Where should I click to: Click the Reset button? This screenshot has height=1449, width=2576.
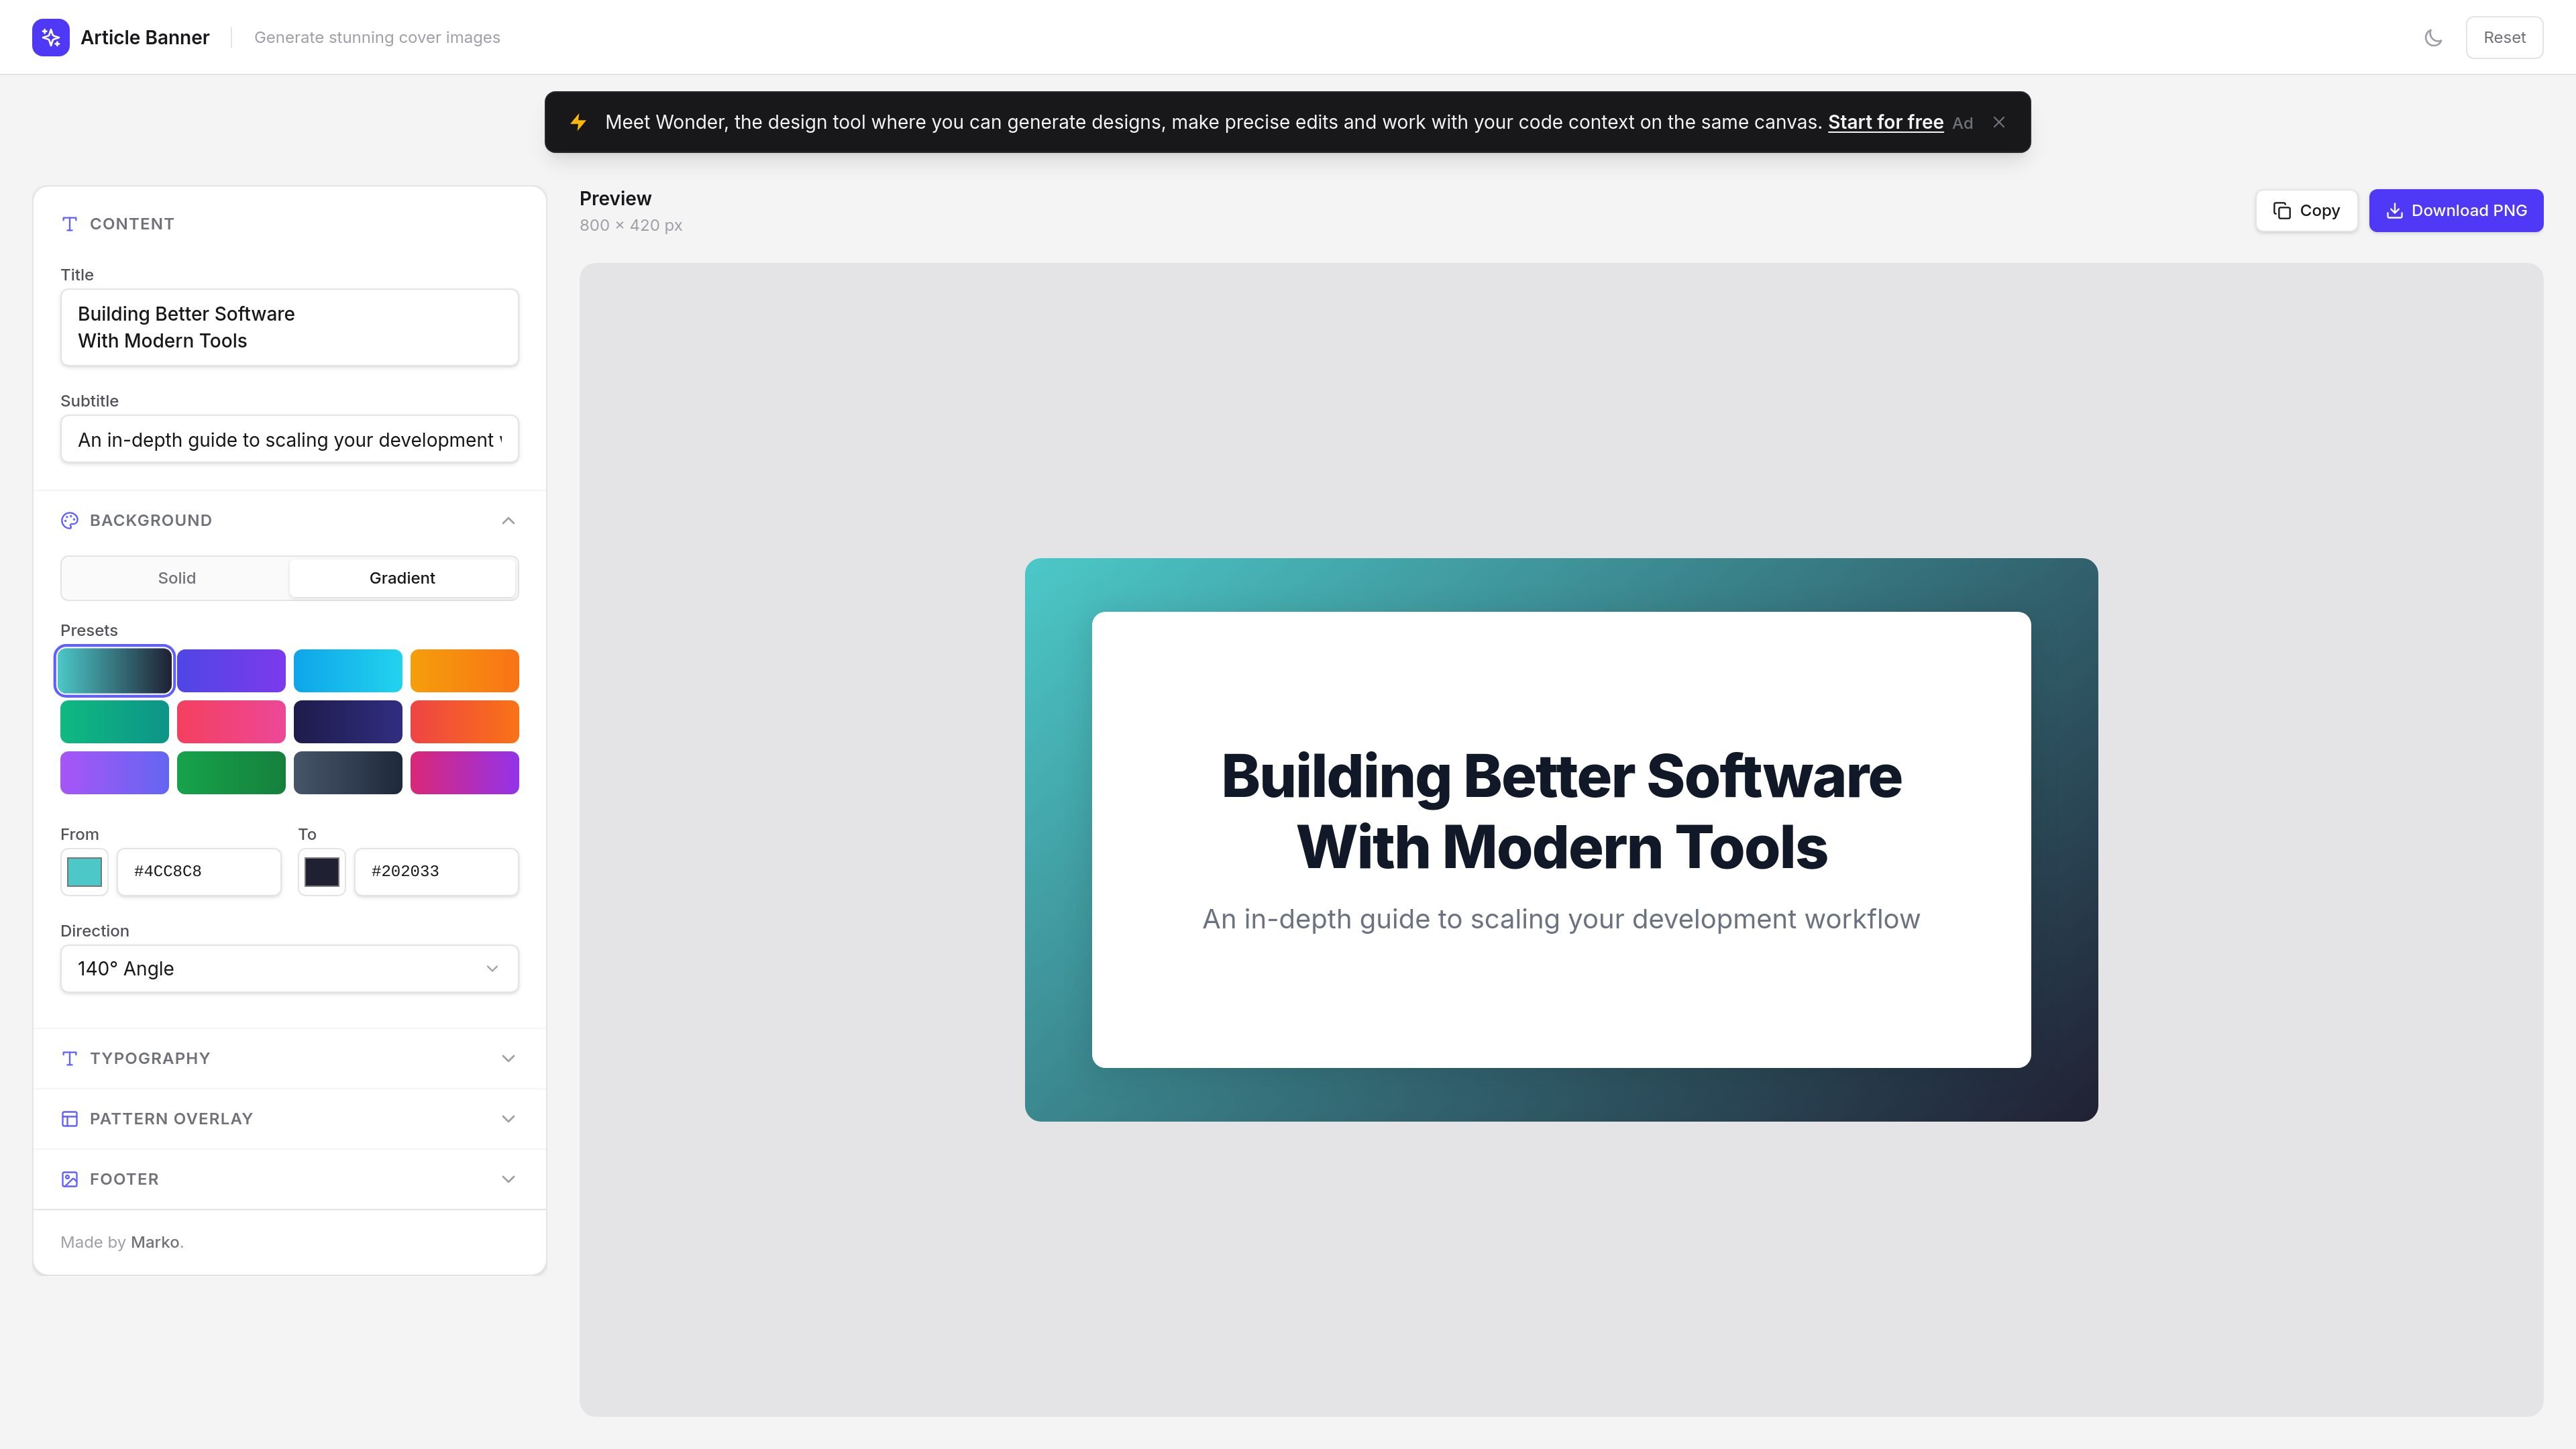click(2504, 38)
